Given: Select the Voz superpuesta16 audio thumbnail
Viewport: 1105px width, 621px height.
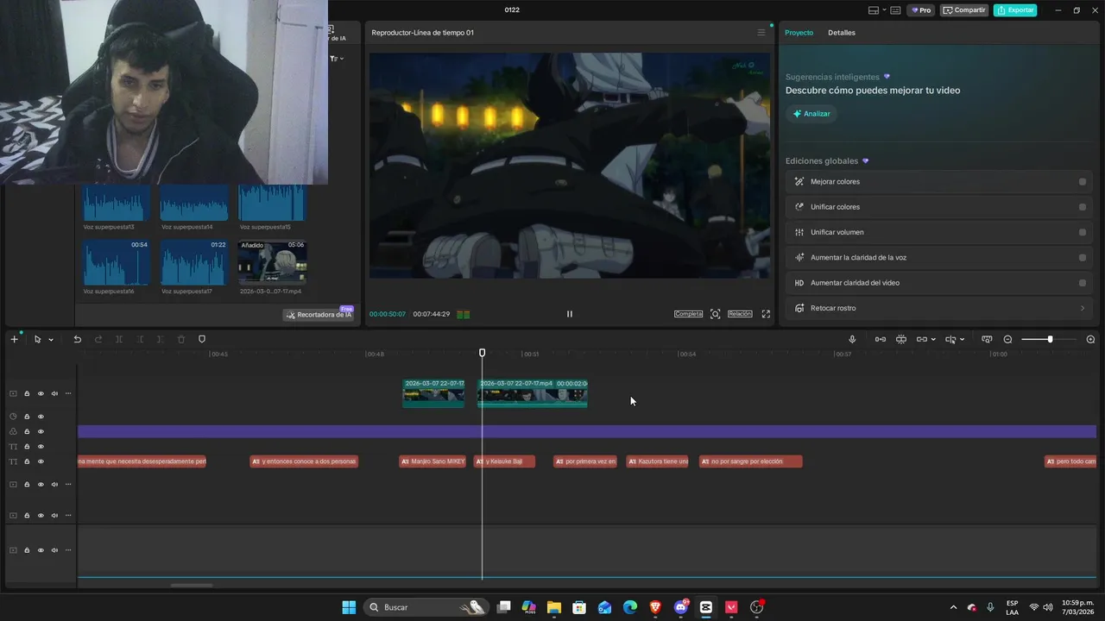Looking at the screenshot, I should pos(117,262).
